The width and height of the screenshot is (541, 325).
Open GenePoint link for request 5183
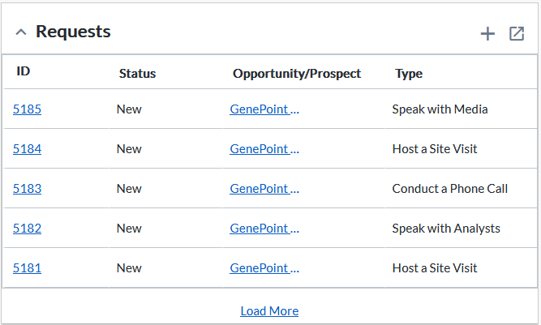264,189
